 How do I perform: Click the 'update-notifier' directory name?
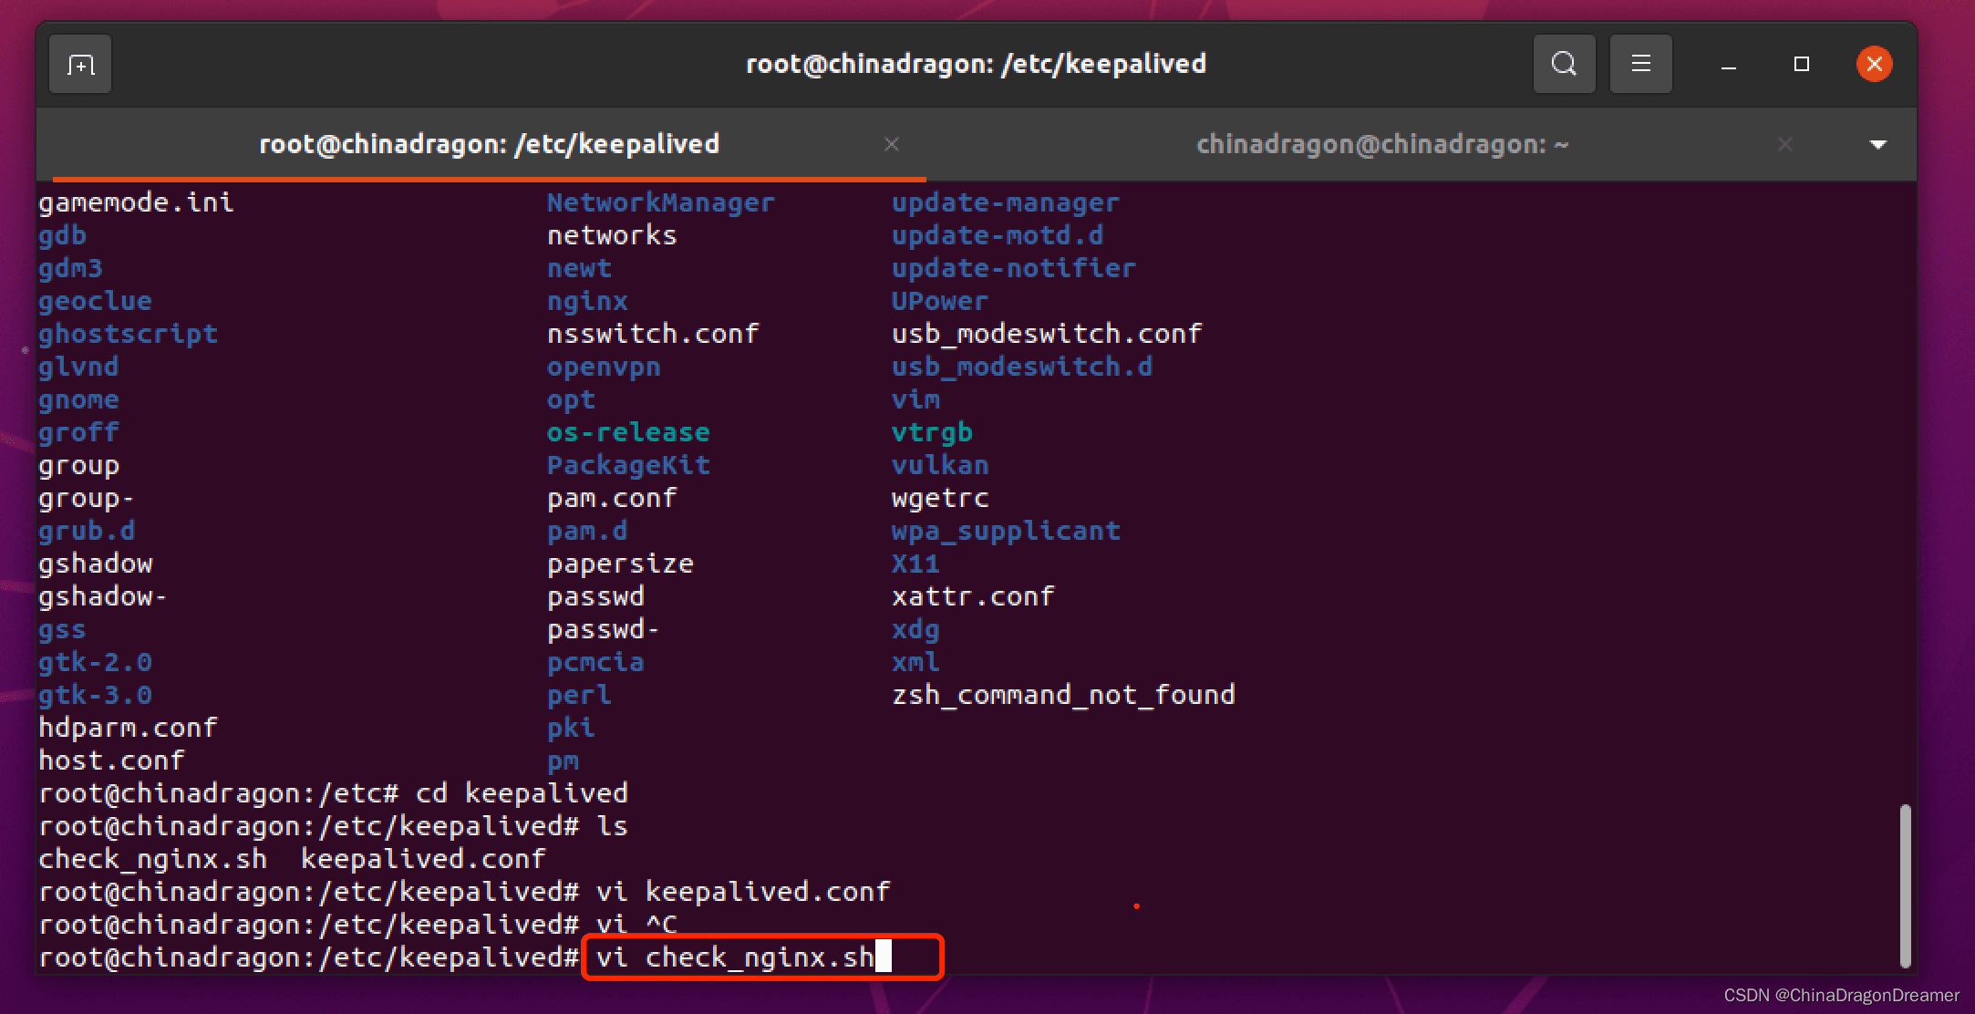1014,268
